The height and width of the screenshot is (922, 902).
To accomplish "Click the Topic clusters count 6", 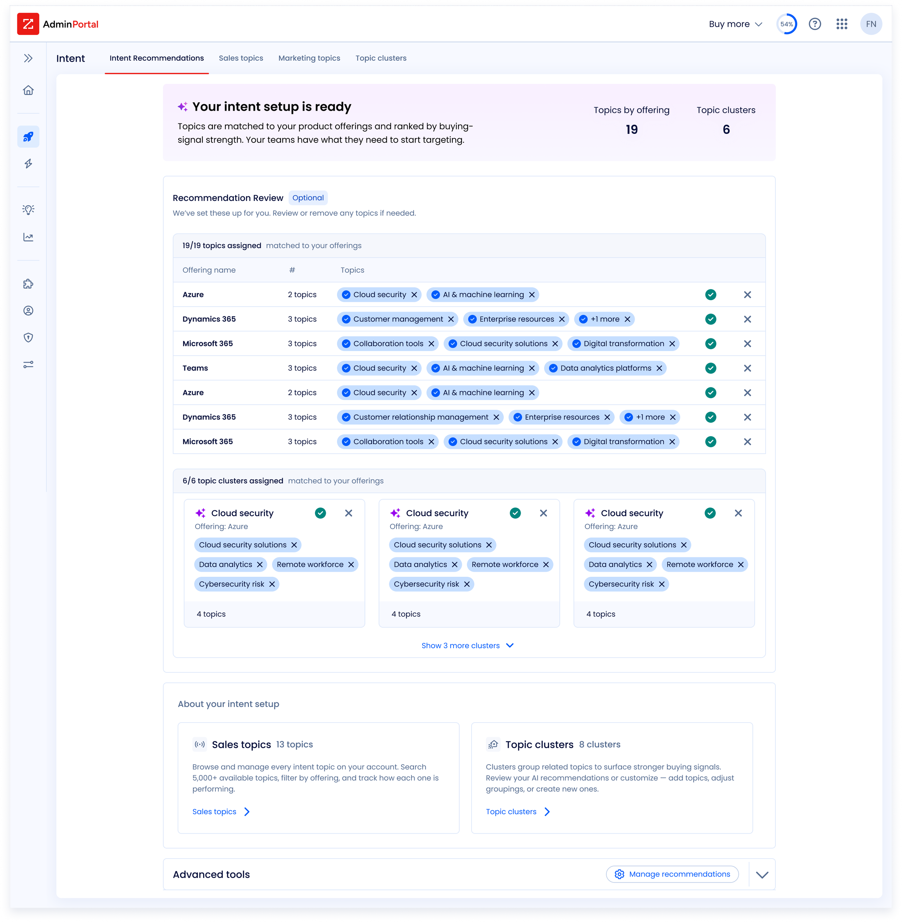I will [726, 130].
